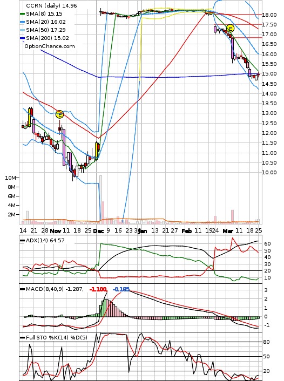Click the Dec label on date axis

(x=98, y=231)
